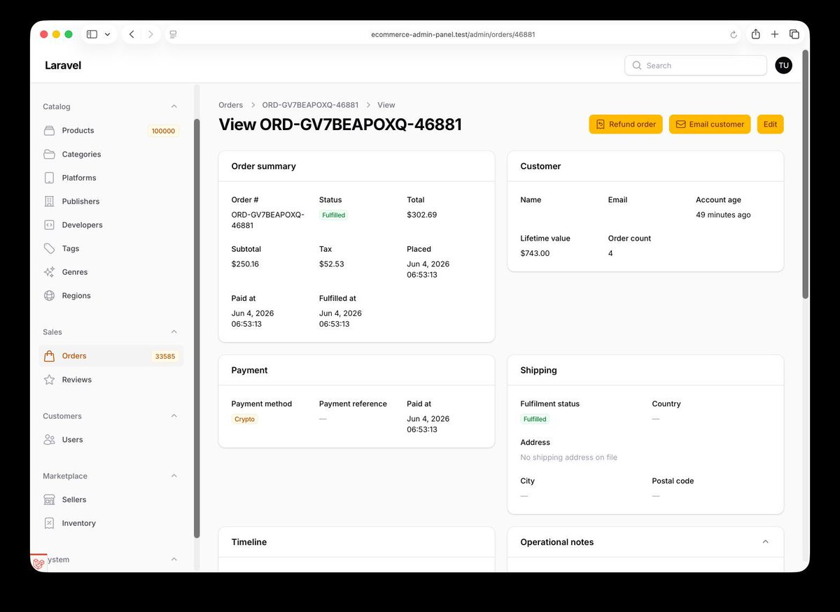Toggle the Safari sidebar icon
Image resolution: width=840 pixels, height=612 pixels.
(92, 34)
